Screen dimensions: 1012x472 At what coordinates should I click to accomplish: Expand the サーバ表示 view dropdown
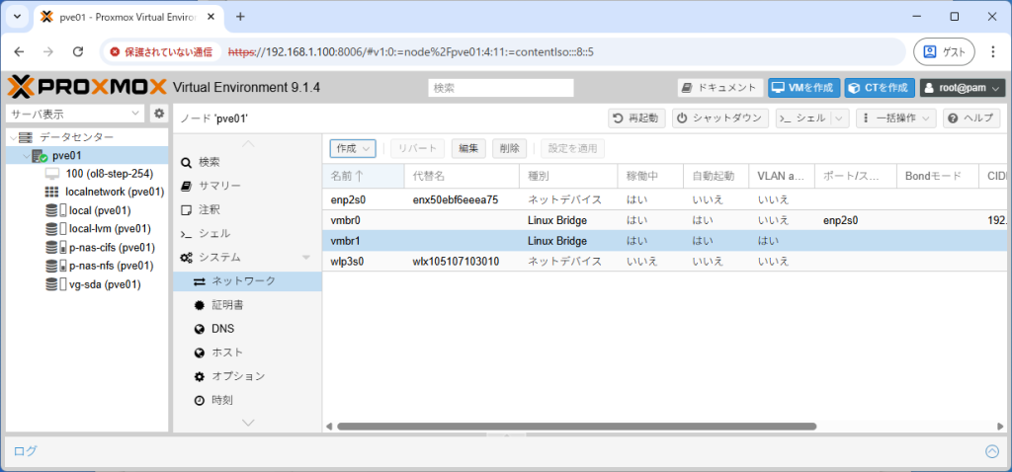point(135,114)
